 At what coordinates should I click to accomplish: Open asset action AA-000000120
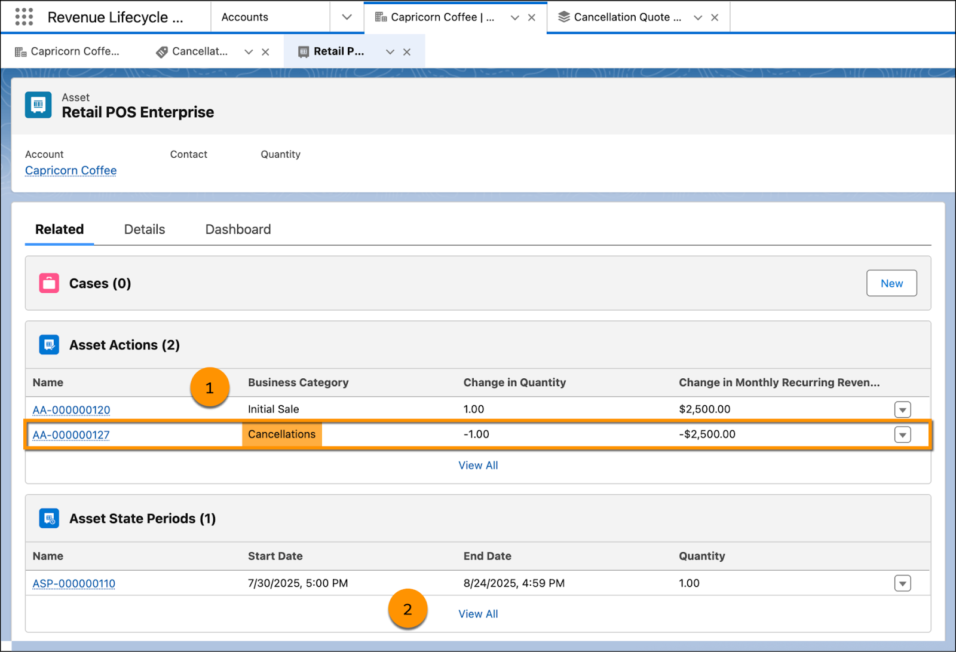point(71,410)
